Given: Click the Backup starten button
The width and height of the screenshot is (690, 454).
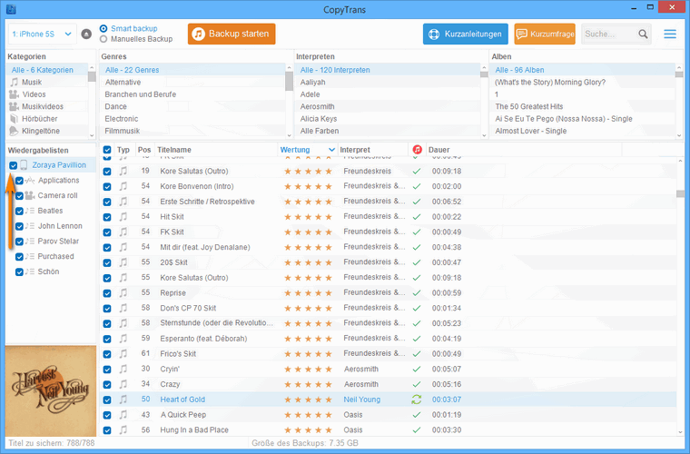Looking at the screenshot, I should [232, 34].
